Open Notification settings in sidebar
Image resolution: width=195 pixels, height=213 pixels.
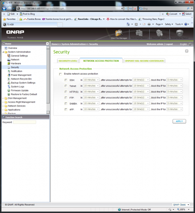pos(16,71)
